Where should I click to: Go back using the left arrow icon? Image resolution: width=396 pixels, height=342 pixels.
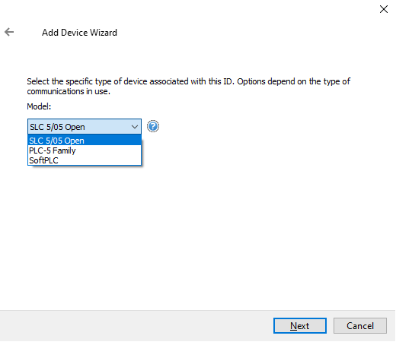tap(9, 32)
